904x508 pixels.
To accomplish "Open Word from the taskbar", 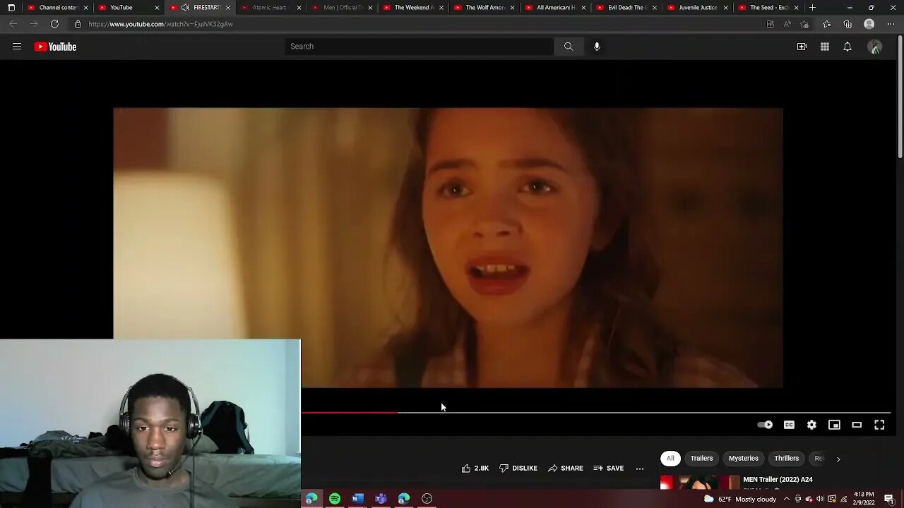I will (358, 499).
